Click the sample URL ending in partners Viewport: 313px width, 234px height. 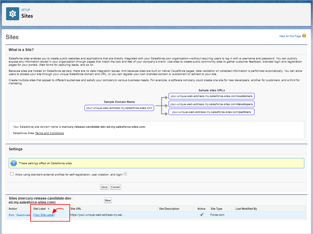coord(211,112)
